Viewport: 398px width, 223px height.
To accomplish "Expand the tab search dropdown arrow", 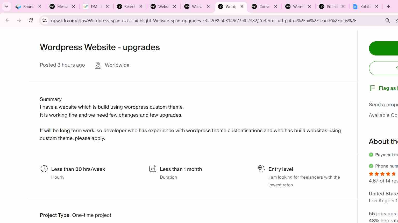I will (x=6, y=6).
